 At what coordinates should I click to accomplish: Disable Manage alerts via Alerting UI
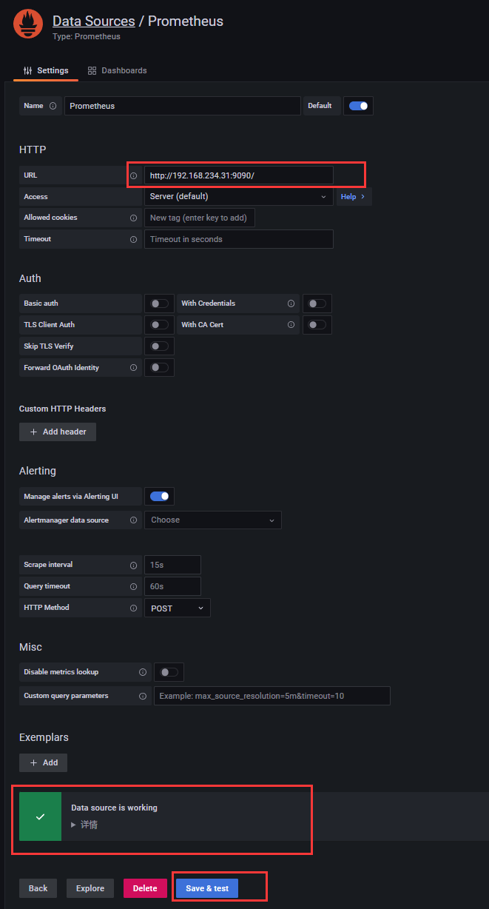[x=160, y=496]
